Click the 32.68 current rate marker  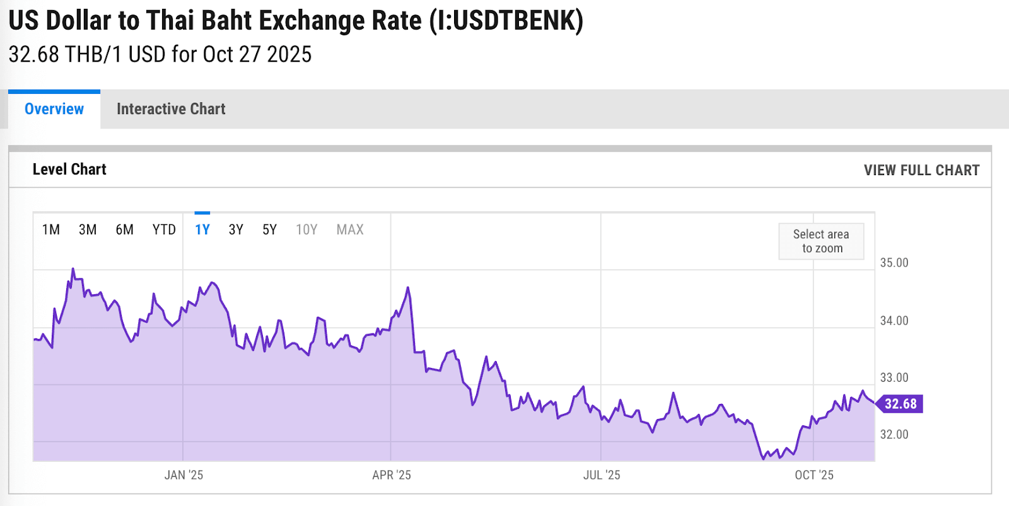[900, 404]
